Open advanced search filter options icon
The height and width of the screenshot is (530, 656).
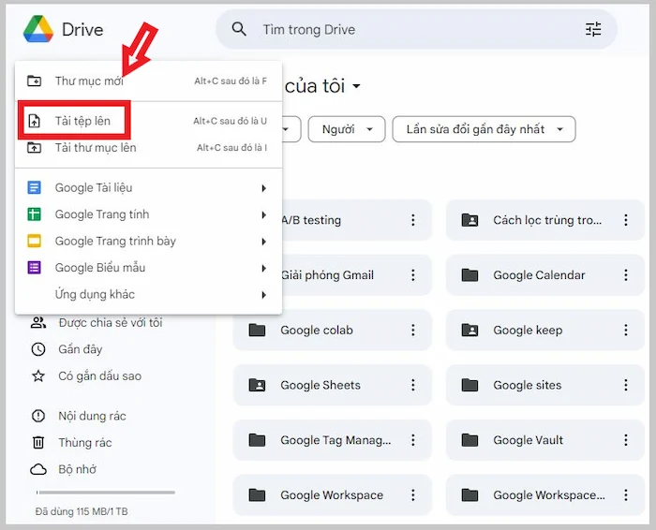click(593, 29)
